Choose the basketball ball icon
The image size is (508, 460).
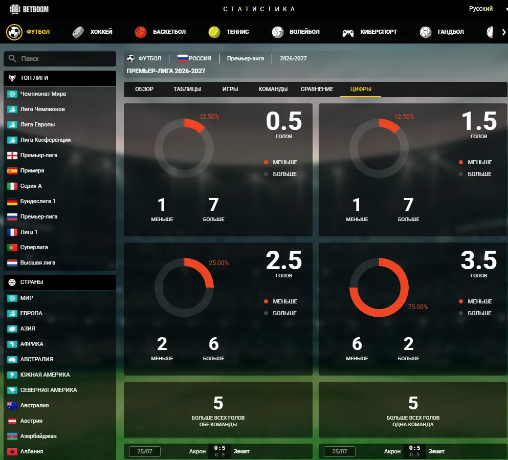141,32
